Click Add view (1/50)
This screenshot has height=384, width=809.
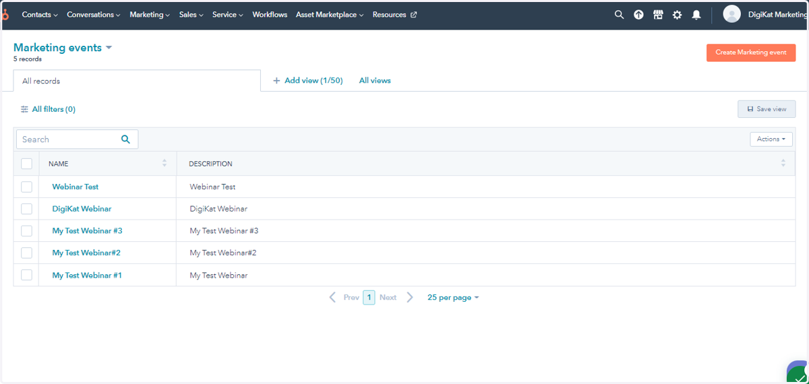pyautogui.click(x=307, y=80)
